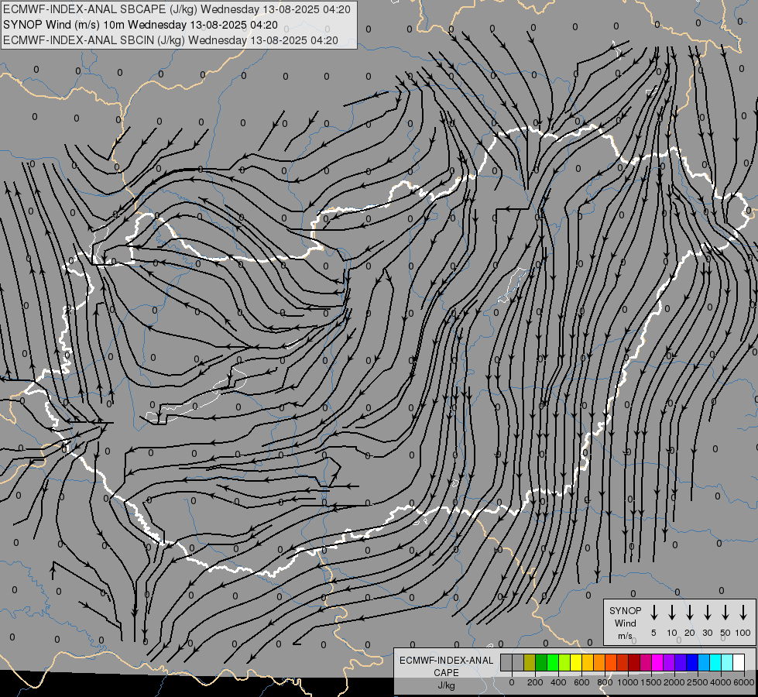Image resolution: width=758 pixels, height=697 pixels.
Task: Pick the white CAPE legend swatch
Action: (739, 663)
